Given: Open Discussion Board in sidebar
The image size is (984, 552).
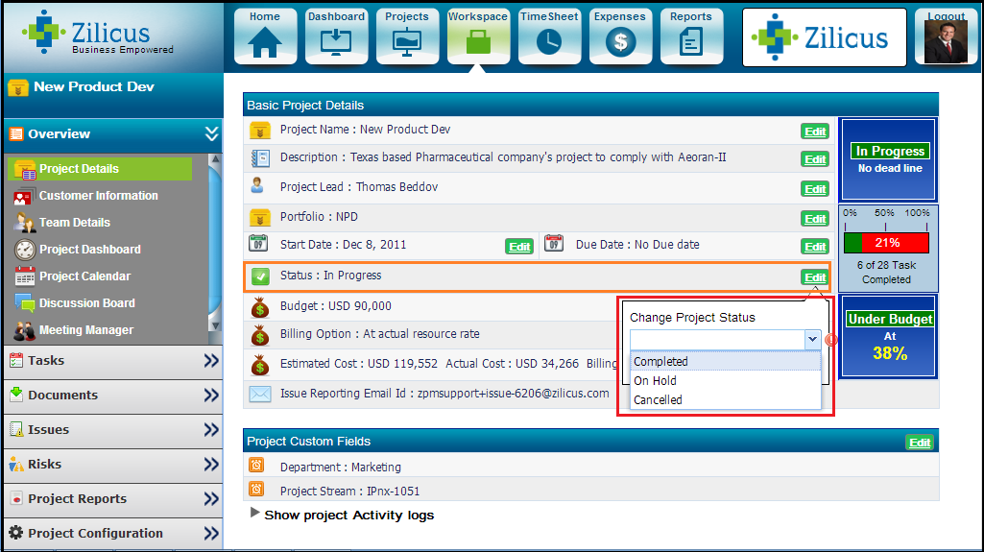Looking at the screenshot, I should (x=86, y=303).
